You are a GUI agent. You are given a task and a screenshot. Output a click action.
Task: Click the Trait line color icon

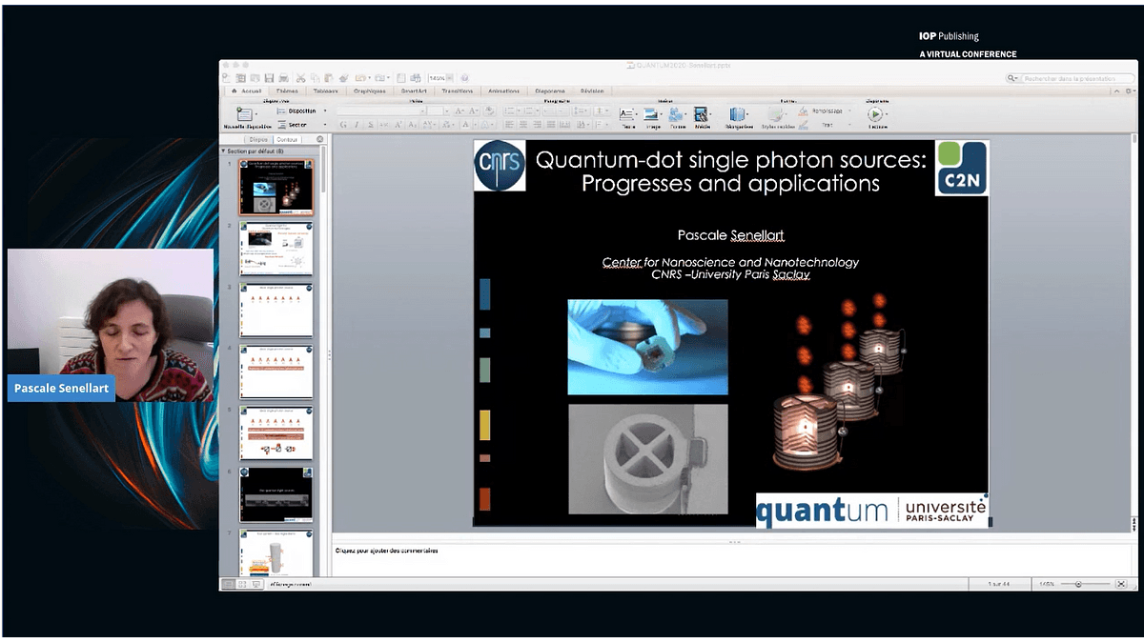[803, 124]
